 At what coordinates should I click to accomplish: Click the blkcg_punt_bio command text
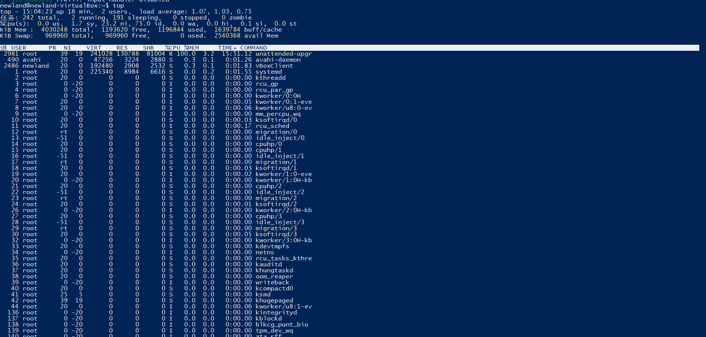tap(282, 325)
